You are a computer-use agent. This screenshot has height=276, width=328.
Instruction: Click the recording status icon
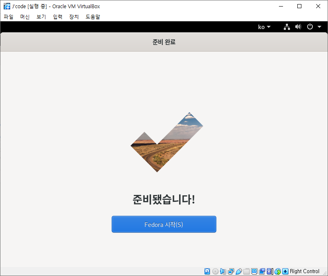(262, 271)
